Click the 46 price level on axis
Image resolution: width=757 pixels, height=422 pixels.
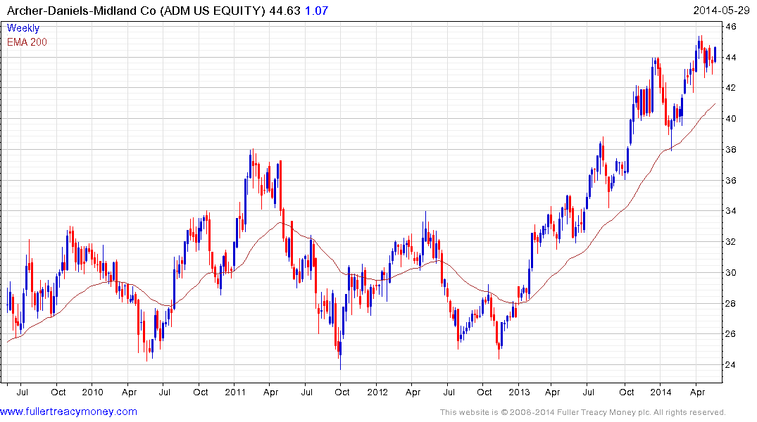731,27
